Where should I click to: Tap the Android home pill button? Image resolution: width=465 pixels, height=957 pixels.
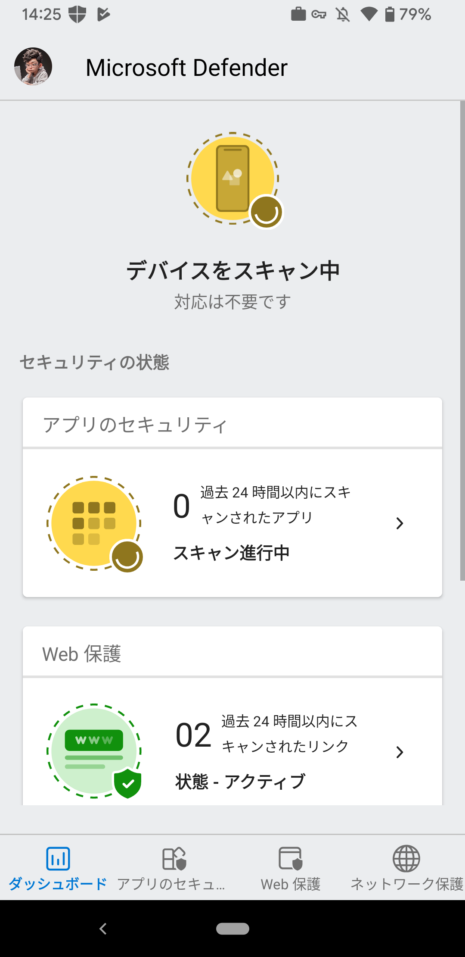[x=232, y=929]
